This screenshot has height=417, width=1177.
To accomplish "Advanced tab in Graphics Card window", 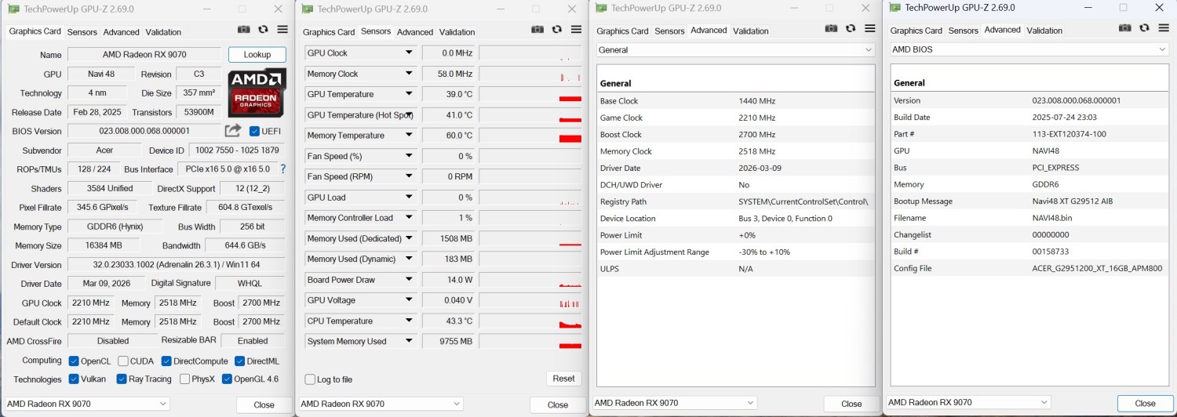I will pos(122,32).
